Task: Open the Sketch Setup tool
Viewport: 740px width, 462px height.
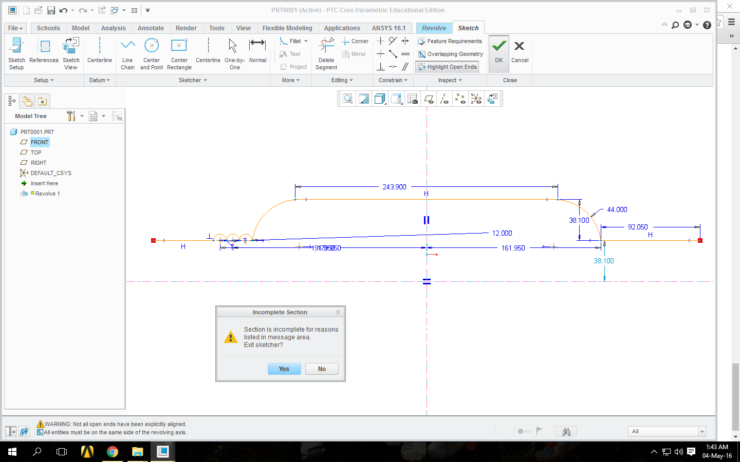Action: (x=16, y=53)
